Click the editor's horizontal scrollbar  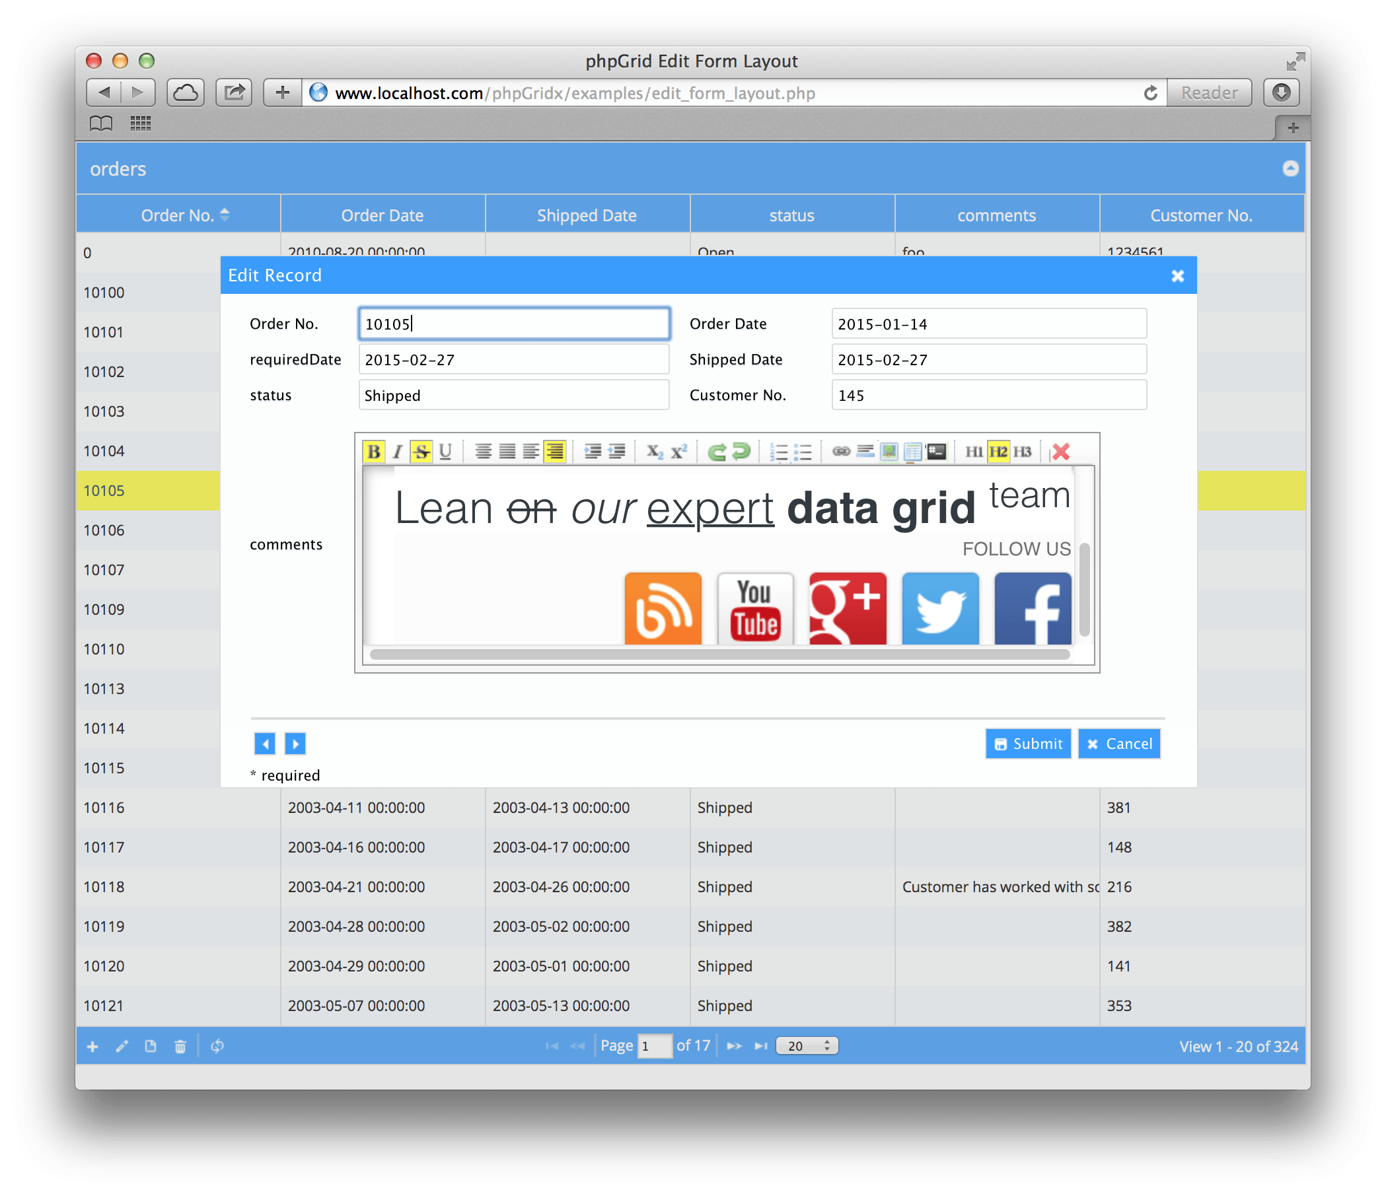(x=720, y=654)
